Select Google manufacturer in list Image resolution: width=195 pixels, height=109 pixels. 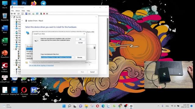coord(29,51)
